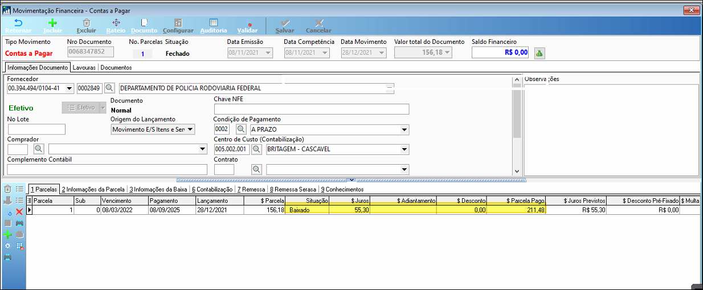
Task: Click the Salvar checkmark icon
Action: (285, 23)
